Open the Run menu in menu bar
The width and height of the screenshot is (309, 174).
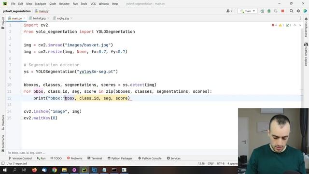[x=75, y=4]
